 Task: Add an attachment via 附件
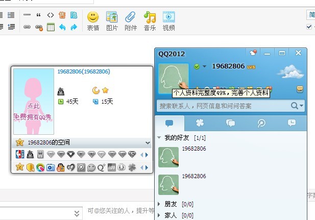pos(131,21)
